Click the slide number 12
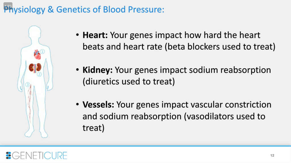 [272, 155]
